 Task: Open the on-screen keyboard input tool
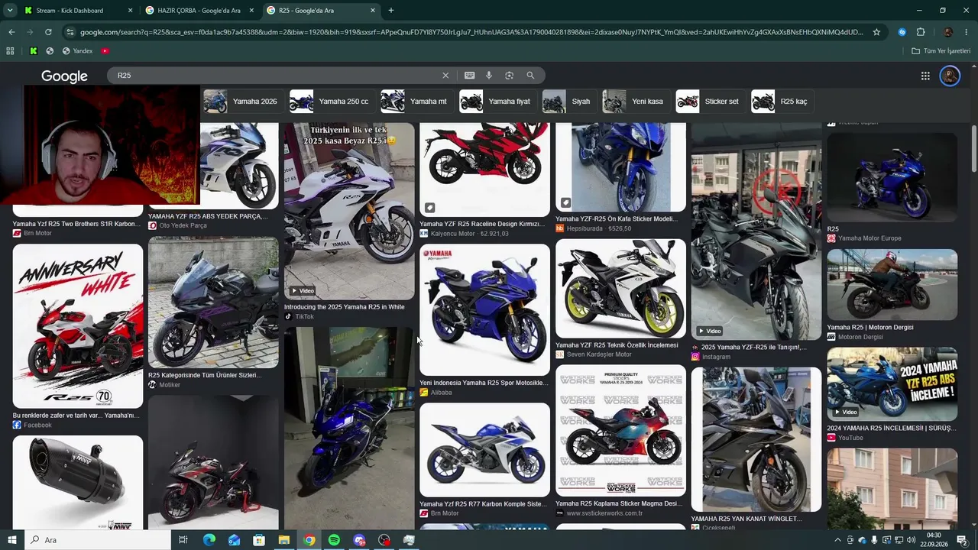(x=469, y=76)
